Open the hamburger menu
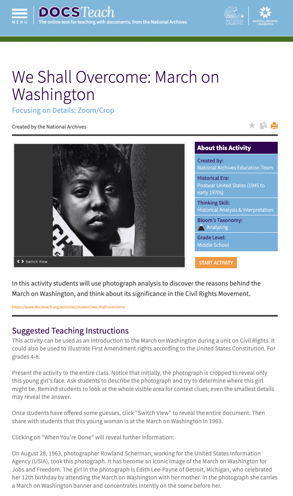The height and width of the screenshot is (496, 293). point(19,15)
